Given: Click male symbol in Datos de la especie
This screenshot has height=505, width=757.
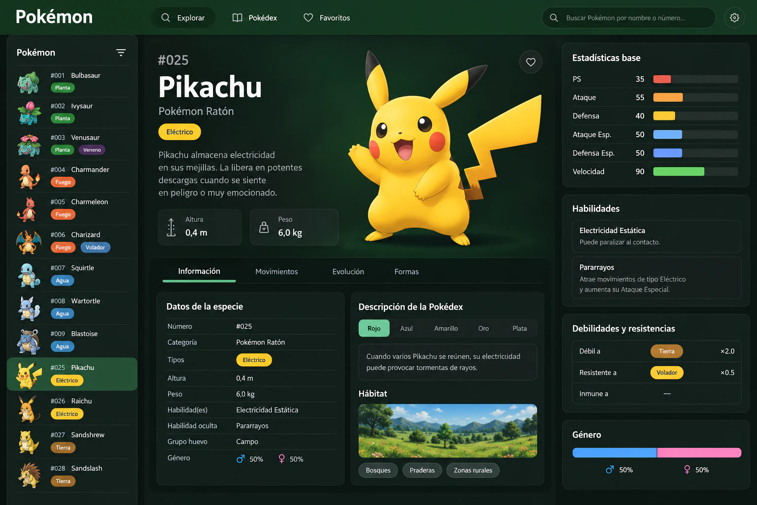Looking at the screenshot, I should [x=241, y=459].
